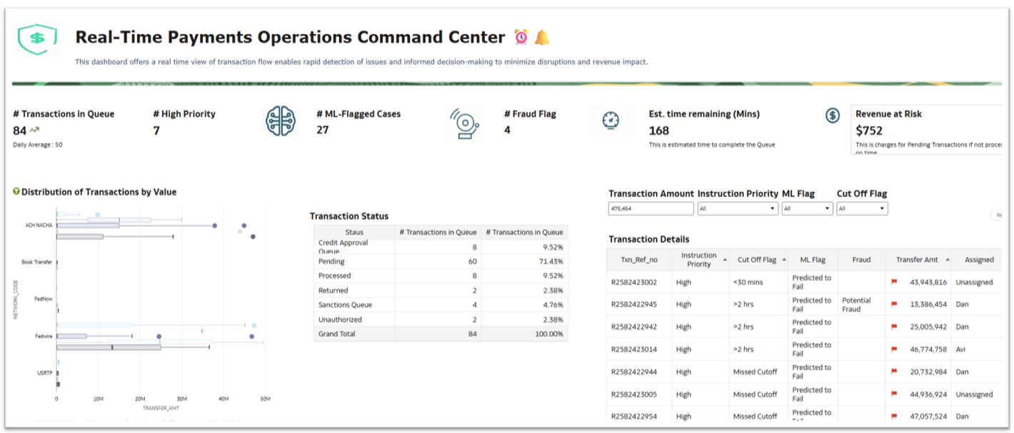
Task: Click the dollar icon beside Revenue at Risk
Action: [x=833, y=114]
